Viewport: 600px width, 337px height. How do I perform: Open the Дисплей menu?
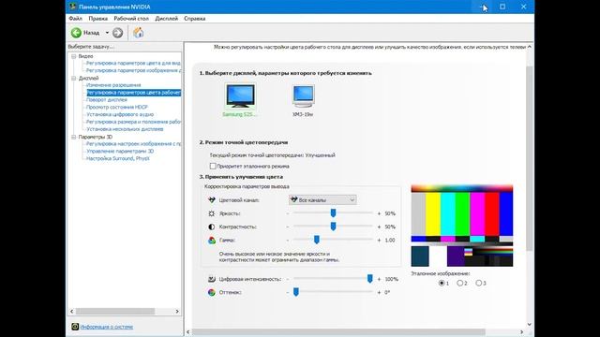(167, 19)
